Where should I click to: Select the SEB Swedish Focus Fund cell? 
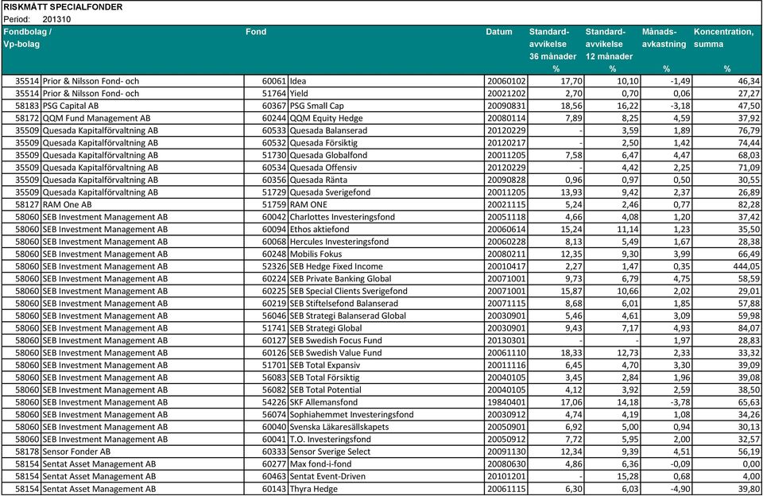(x=387, y=341)
